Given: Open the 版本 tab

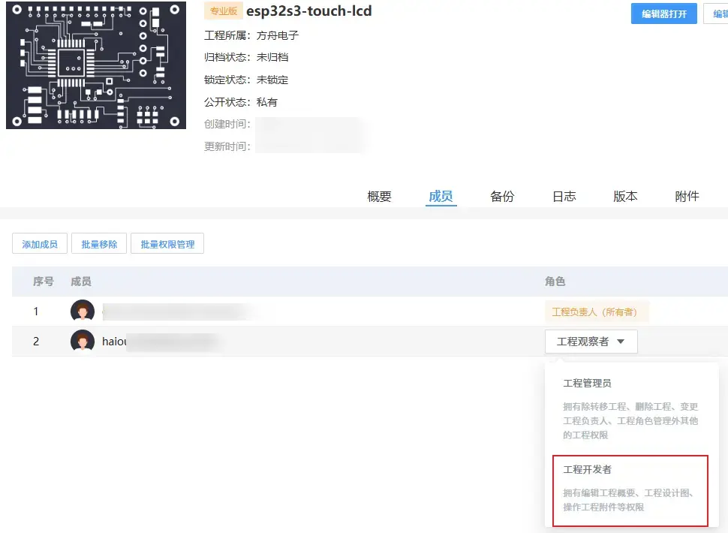Looking at the screenshot, I should point(625,197).
